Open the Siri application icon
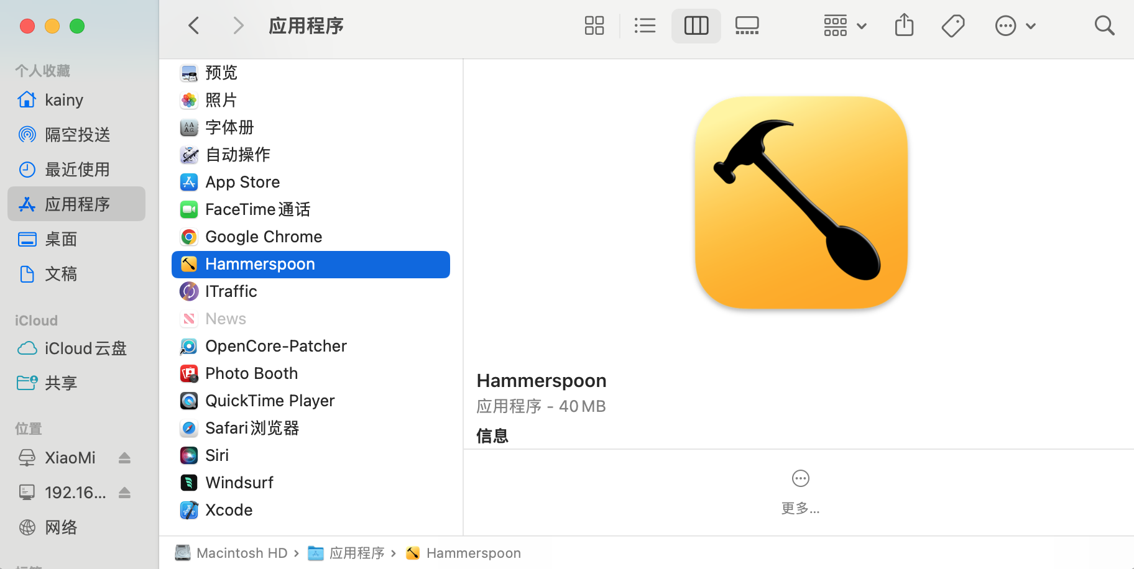This screenshot has height=569, width=1134. [188, 455]
